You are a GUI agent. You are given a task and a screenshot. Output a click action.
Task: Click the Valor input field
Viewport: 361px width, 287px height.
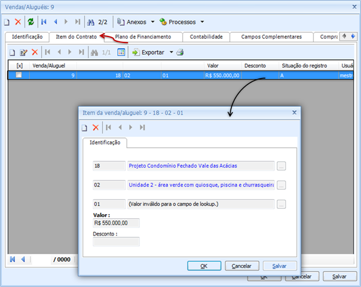[116, 223]
